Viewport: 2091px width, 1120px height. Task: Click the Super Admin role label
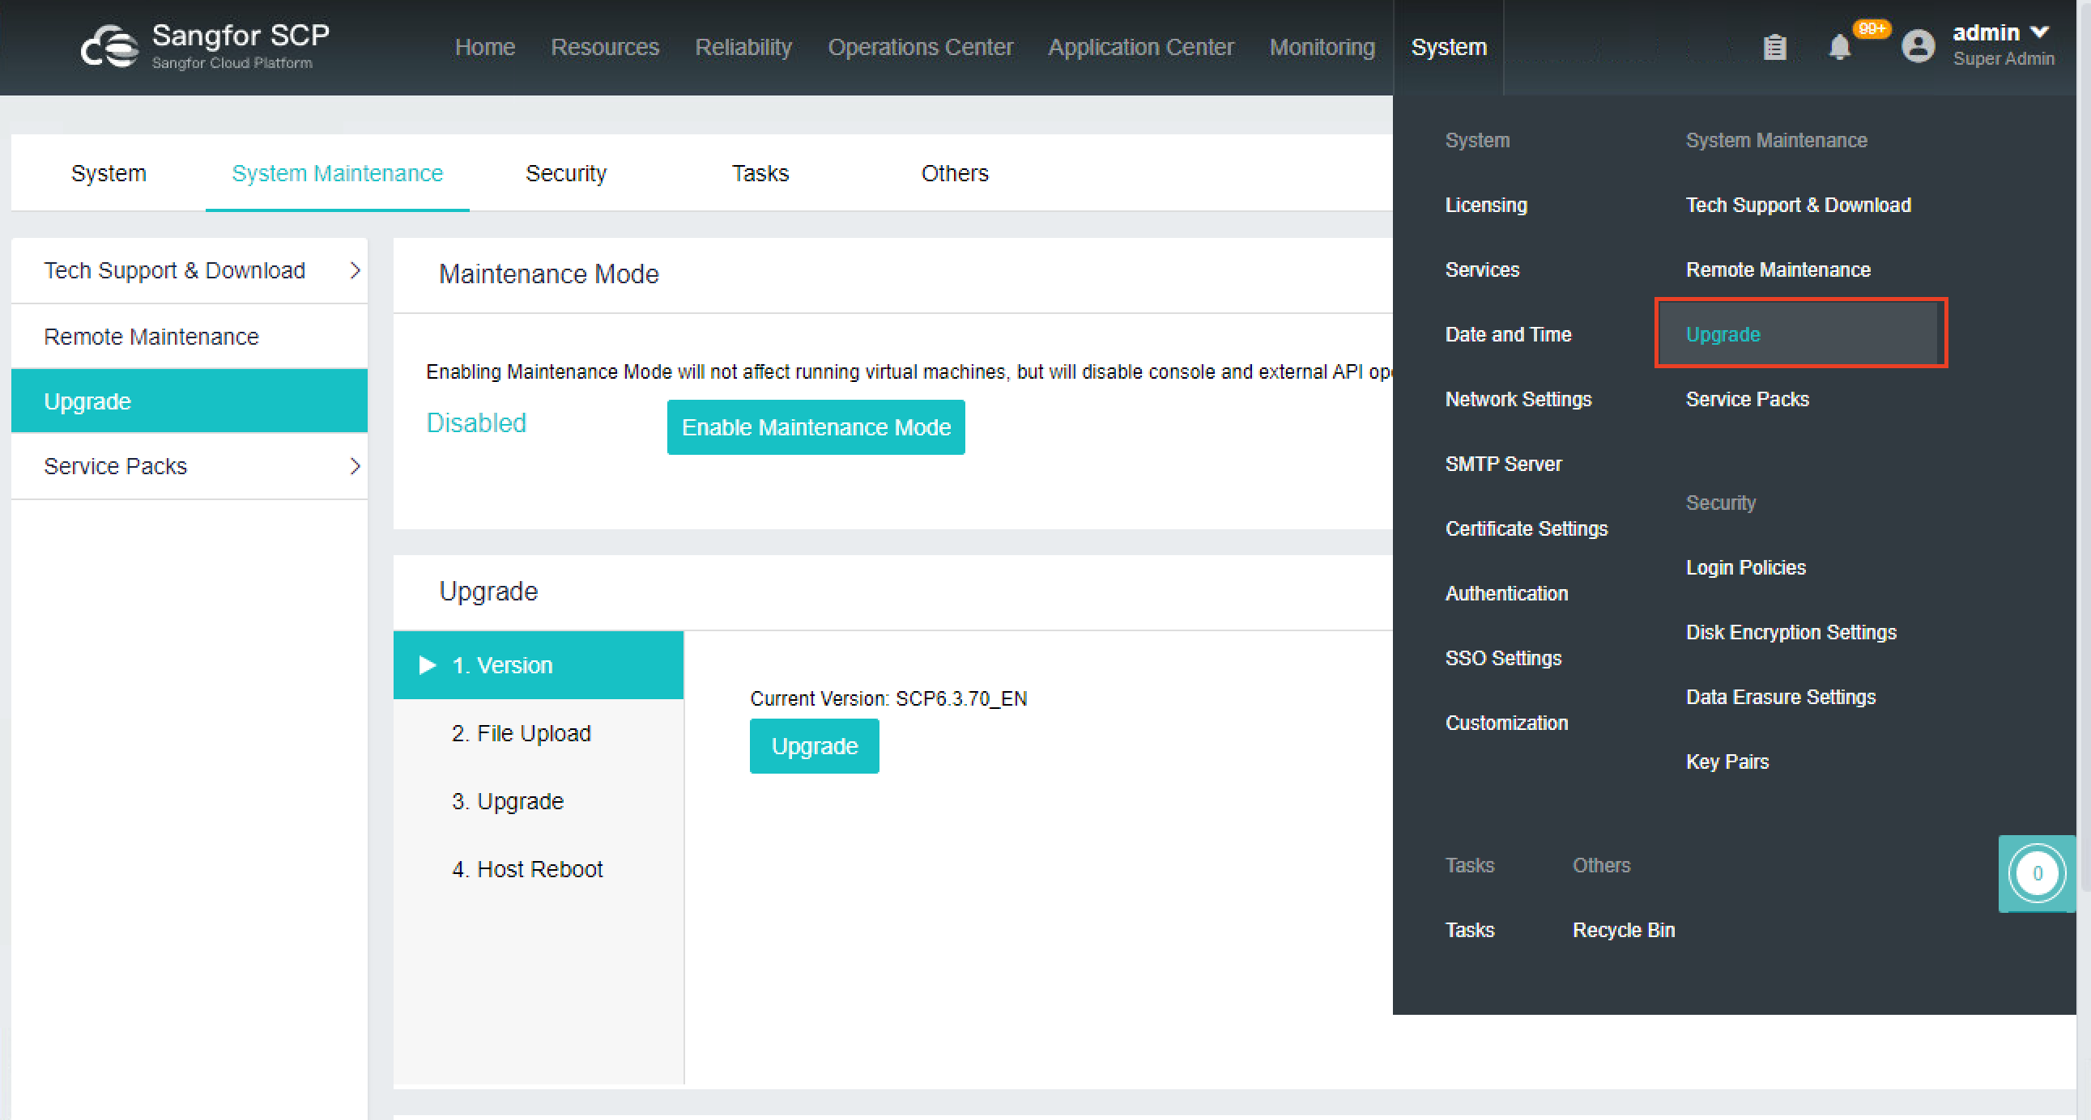click(x=2004, y=59)
